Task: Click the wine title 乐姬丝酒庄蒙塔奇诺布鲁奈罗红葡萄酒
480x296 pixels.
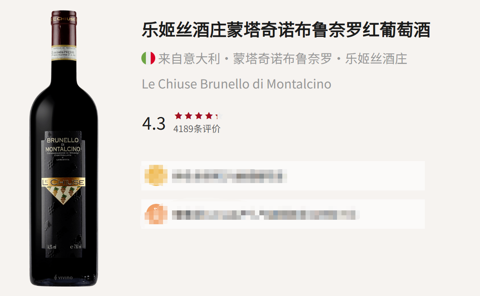Action: pos(286,30)
